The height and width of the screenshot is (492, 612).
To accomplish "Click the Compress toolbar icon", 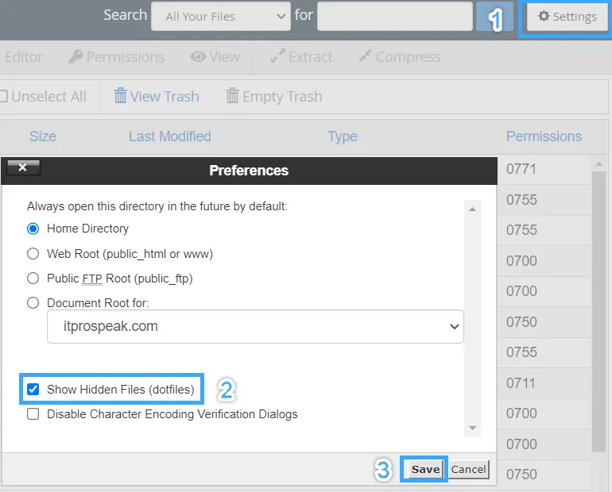I will tap(366, 57).
